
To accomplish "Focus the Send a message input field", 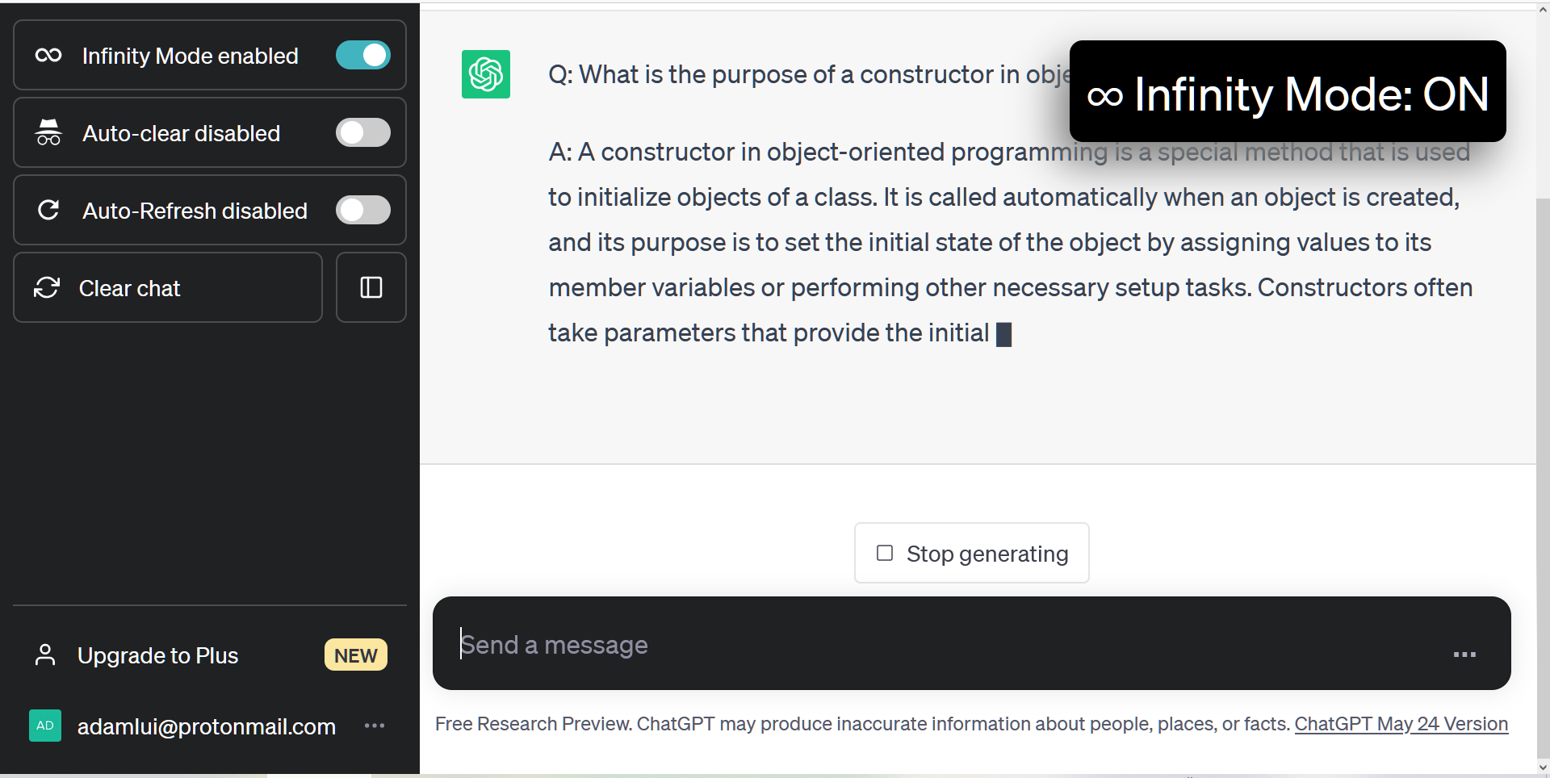I will (928, 644).
